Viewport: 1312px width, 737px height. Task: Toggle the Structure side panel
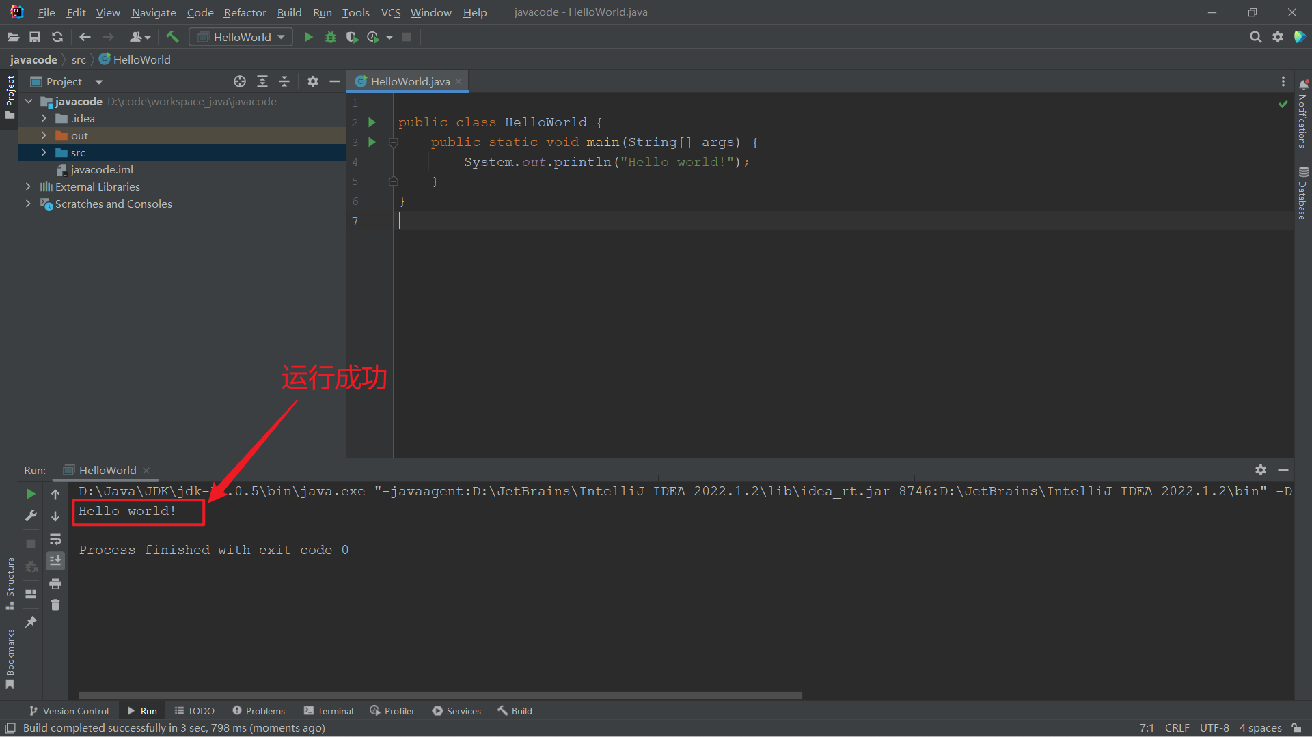coord(10,584)
